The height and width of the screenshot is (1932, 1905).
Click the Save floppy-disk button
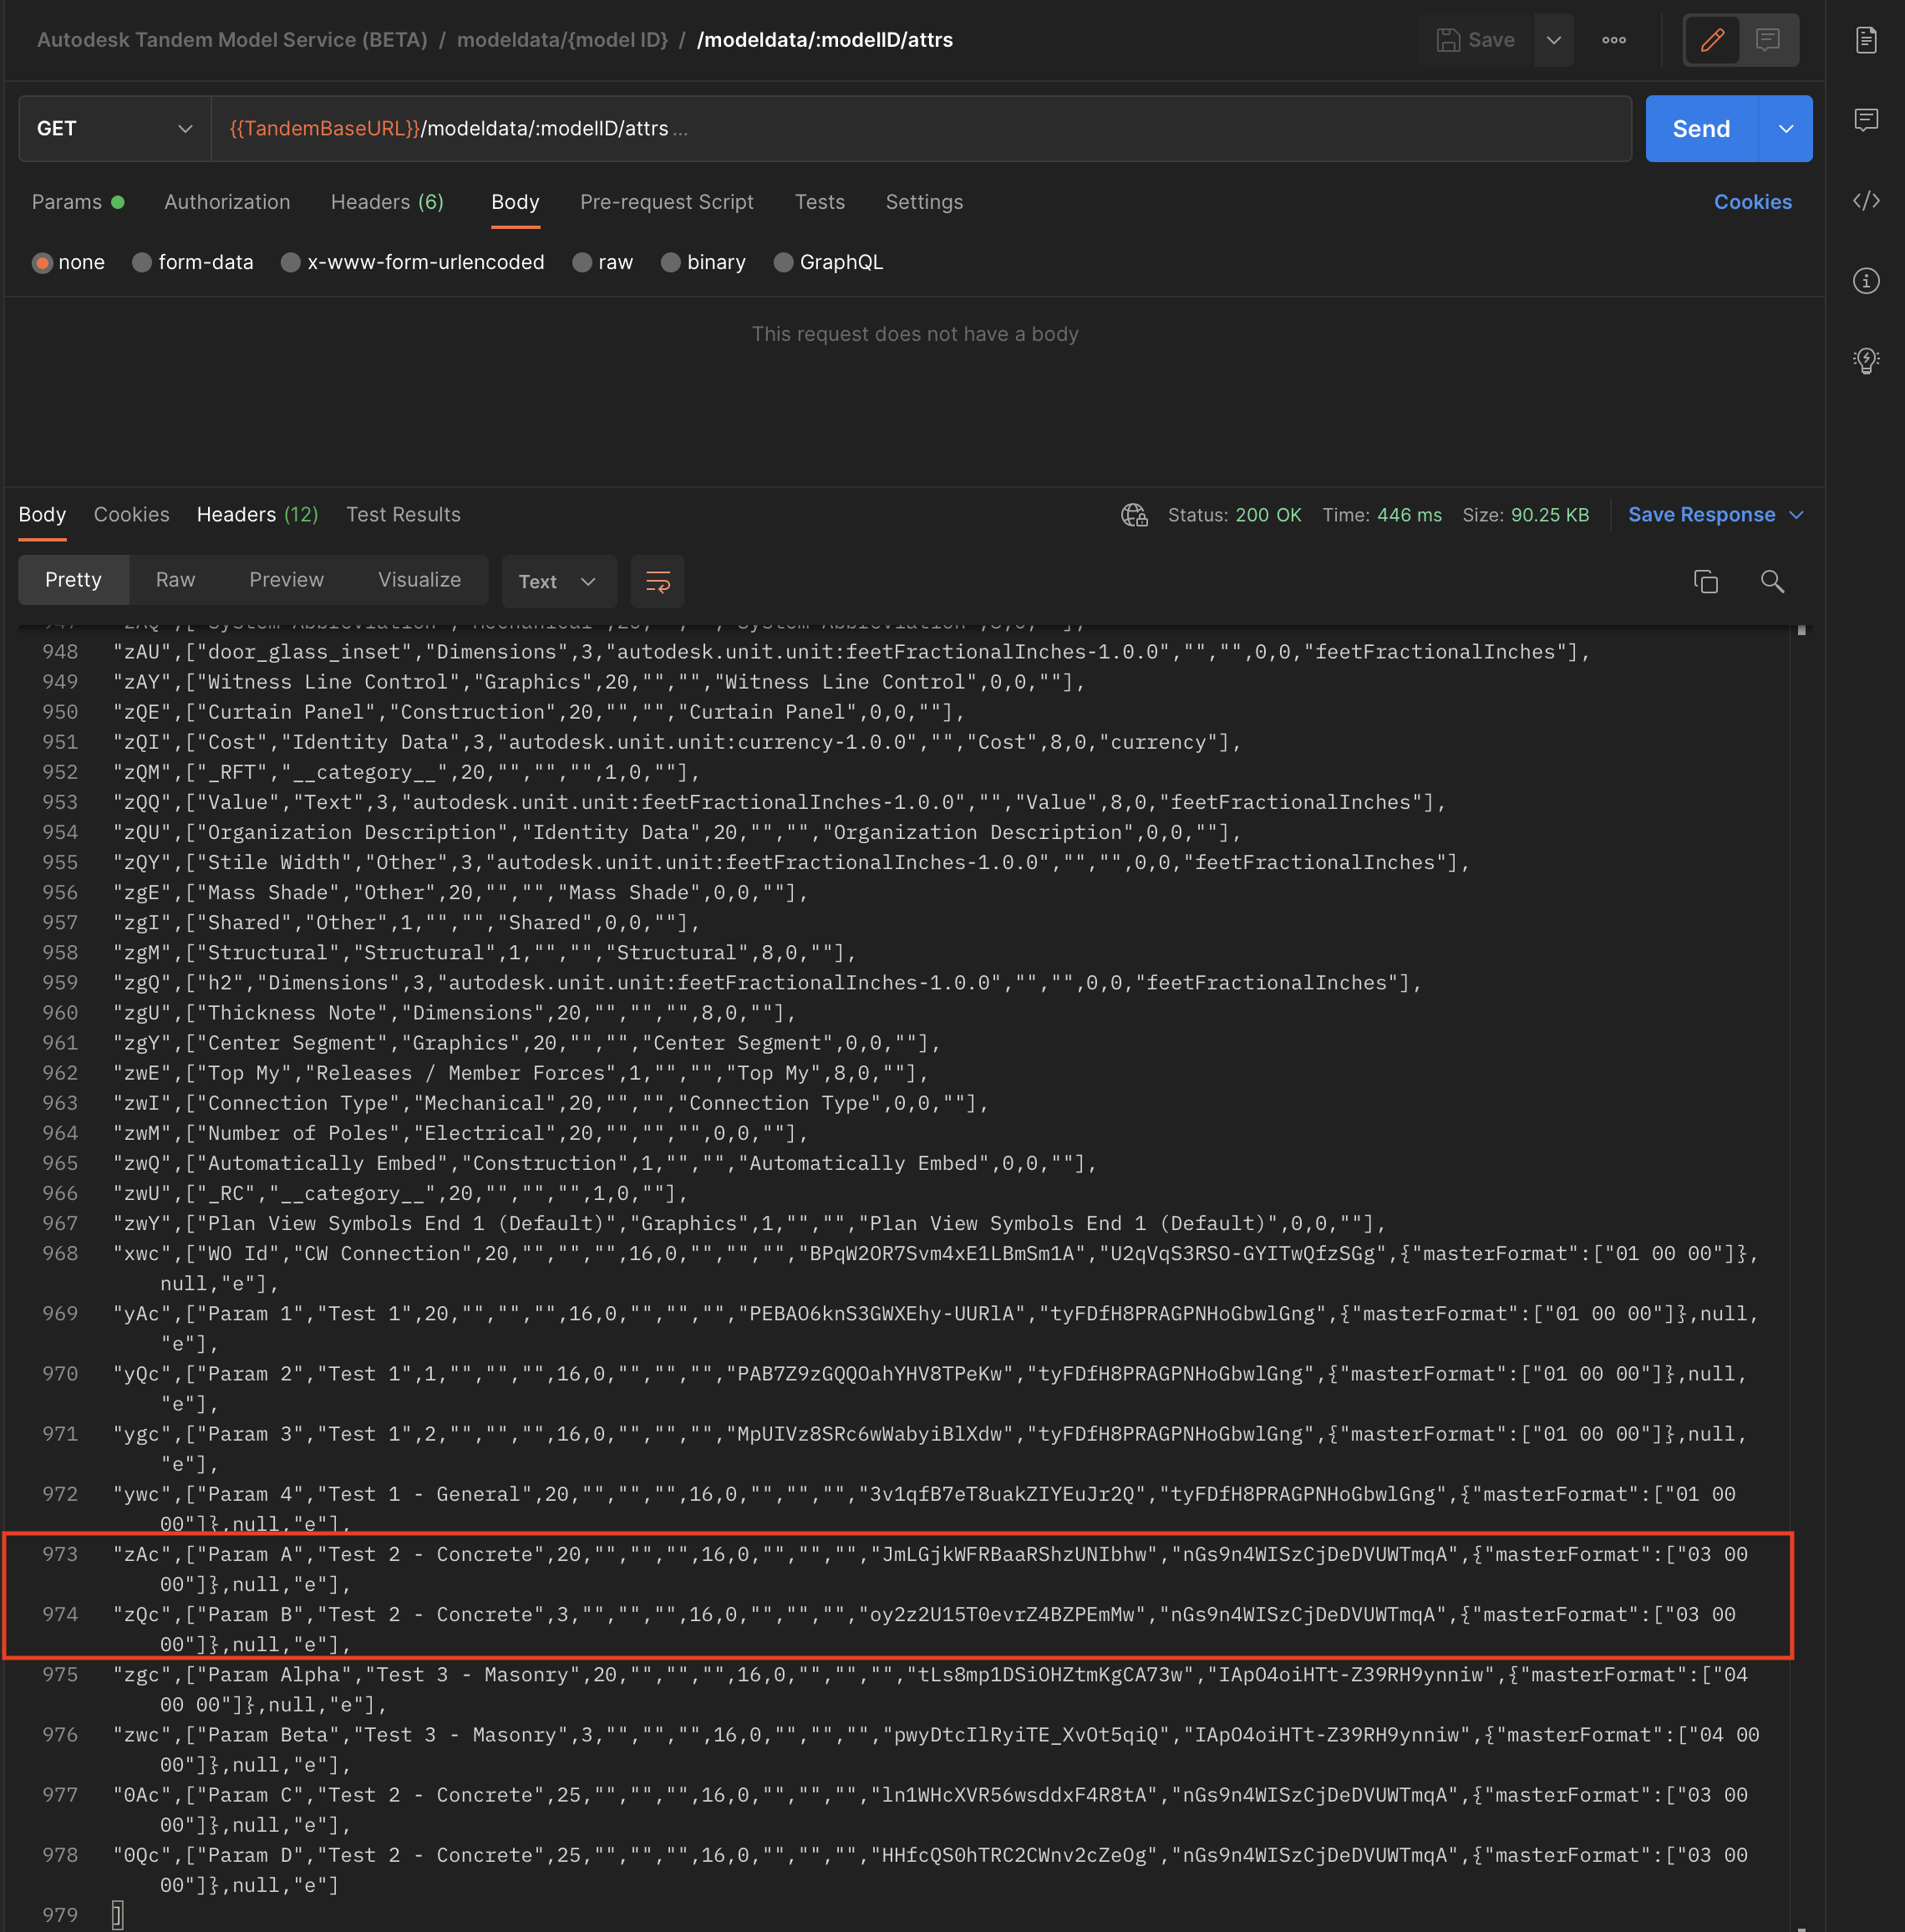coord(1475,40)
